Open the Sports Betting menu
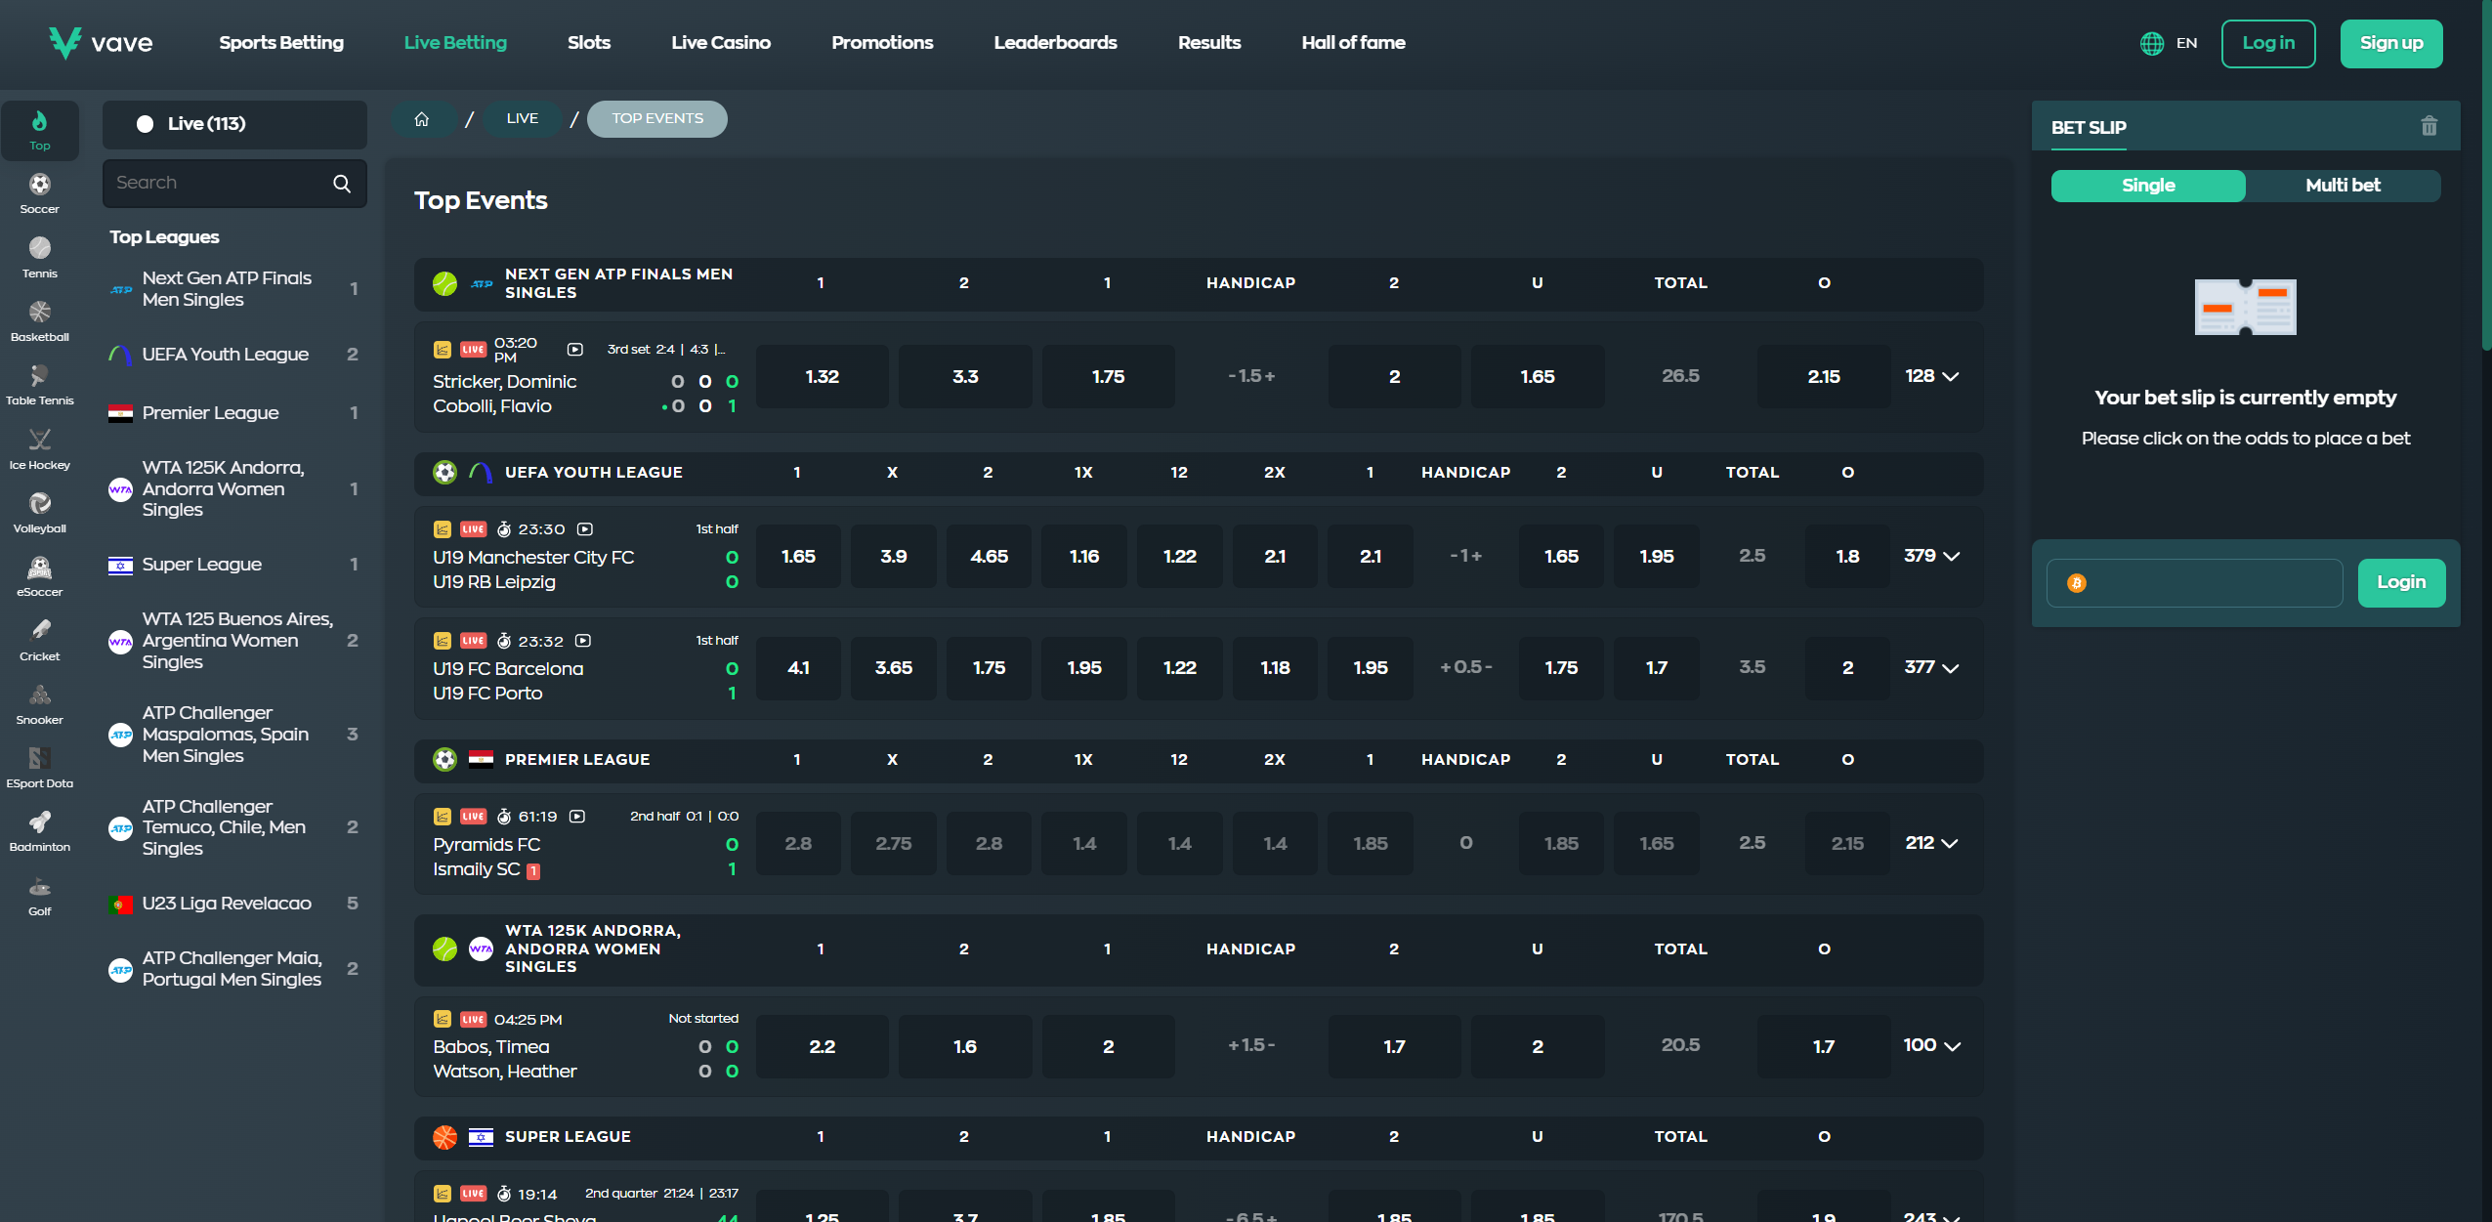Screen dimensions: 2492x1222 click(281, 43)
